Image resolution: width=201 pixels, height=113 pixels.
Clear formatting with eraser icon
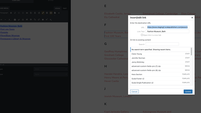click(19, 20)
